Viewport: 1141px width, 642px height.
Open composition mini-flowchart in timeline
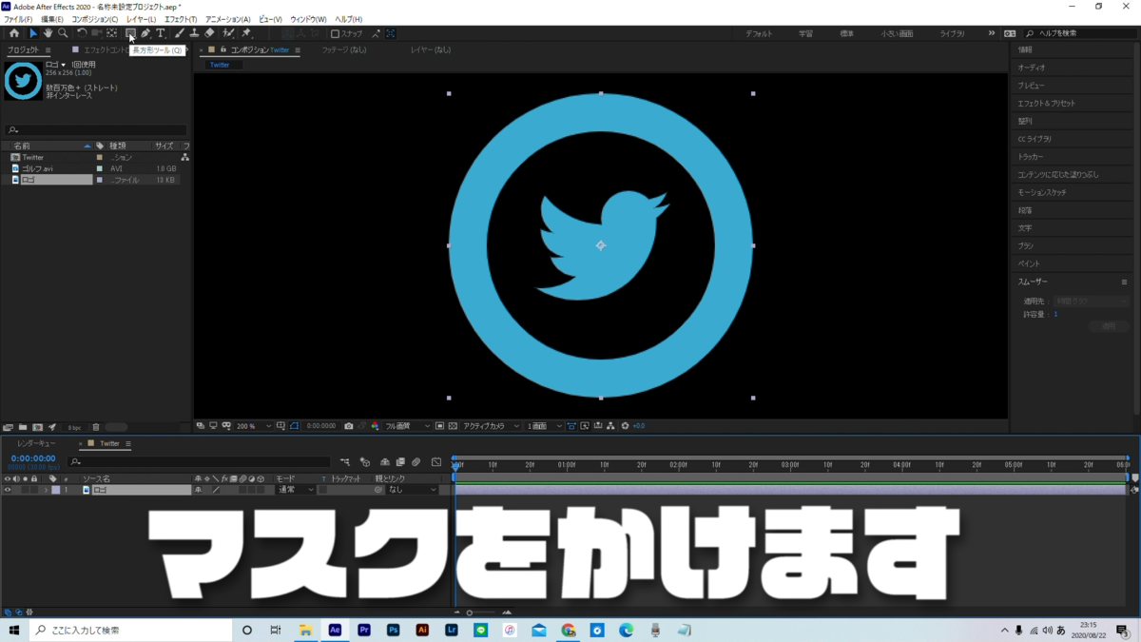[x=345, y=462]
